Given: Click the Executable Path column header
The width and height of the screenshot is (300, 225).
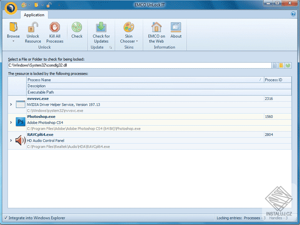Looking at the screenshot, I should 159,92.
